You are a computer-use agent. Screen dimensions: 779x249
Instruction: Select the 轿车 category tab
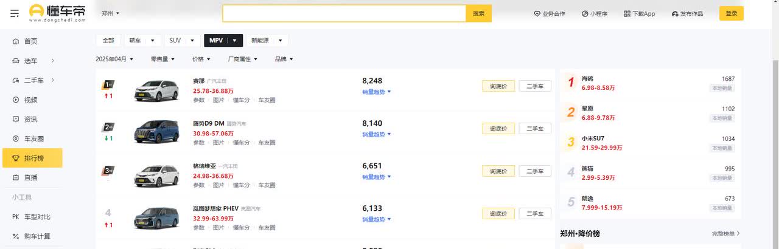(135, 41)
